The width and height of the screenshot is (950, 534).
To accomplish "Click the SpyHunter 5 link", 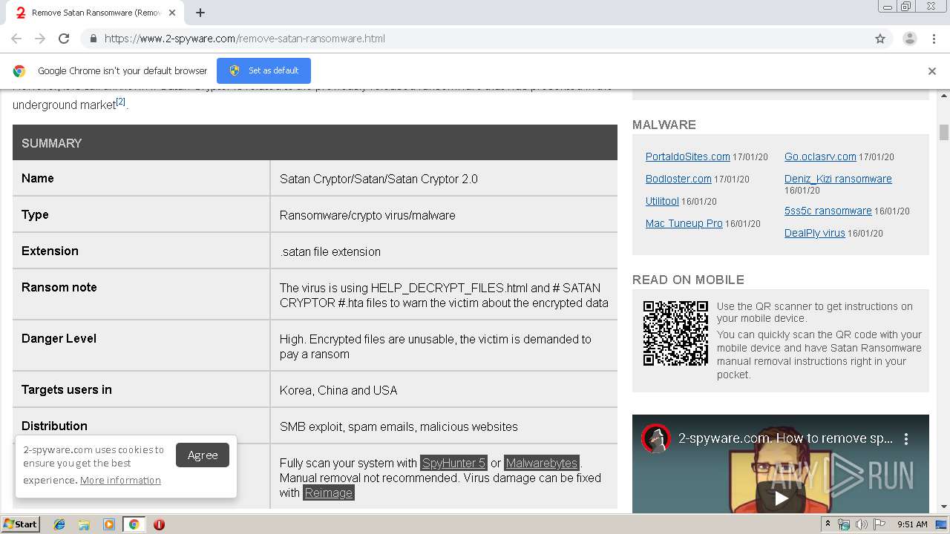I will pyautogui.click(x=453, y=463).
